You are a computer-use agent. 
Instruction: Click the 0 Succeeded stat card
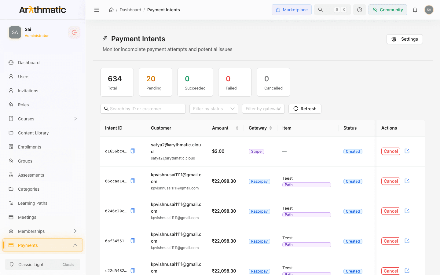pyautogui.click(x=195, y=82)
